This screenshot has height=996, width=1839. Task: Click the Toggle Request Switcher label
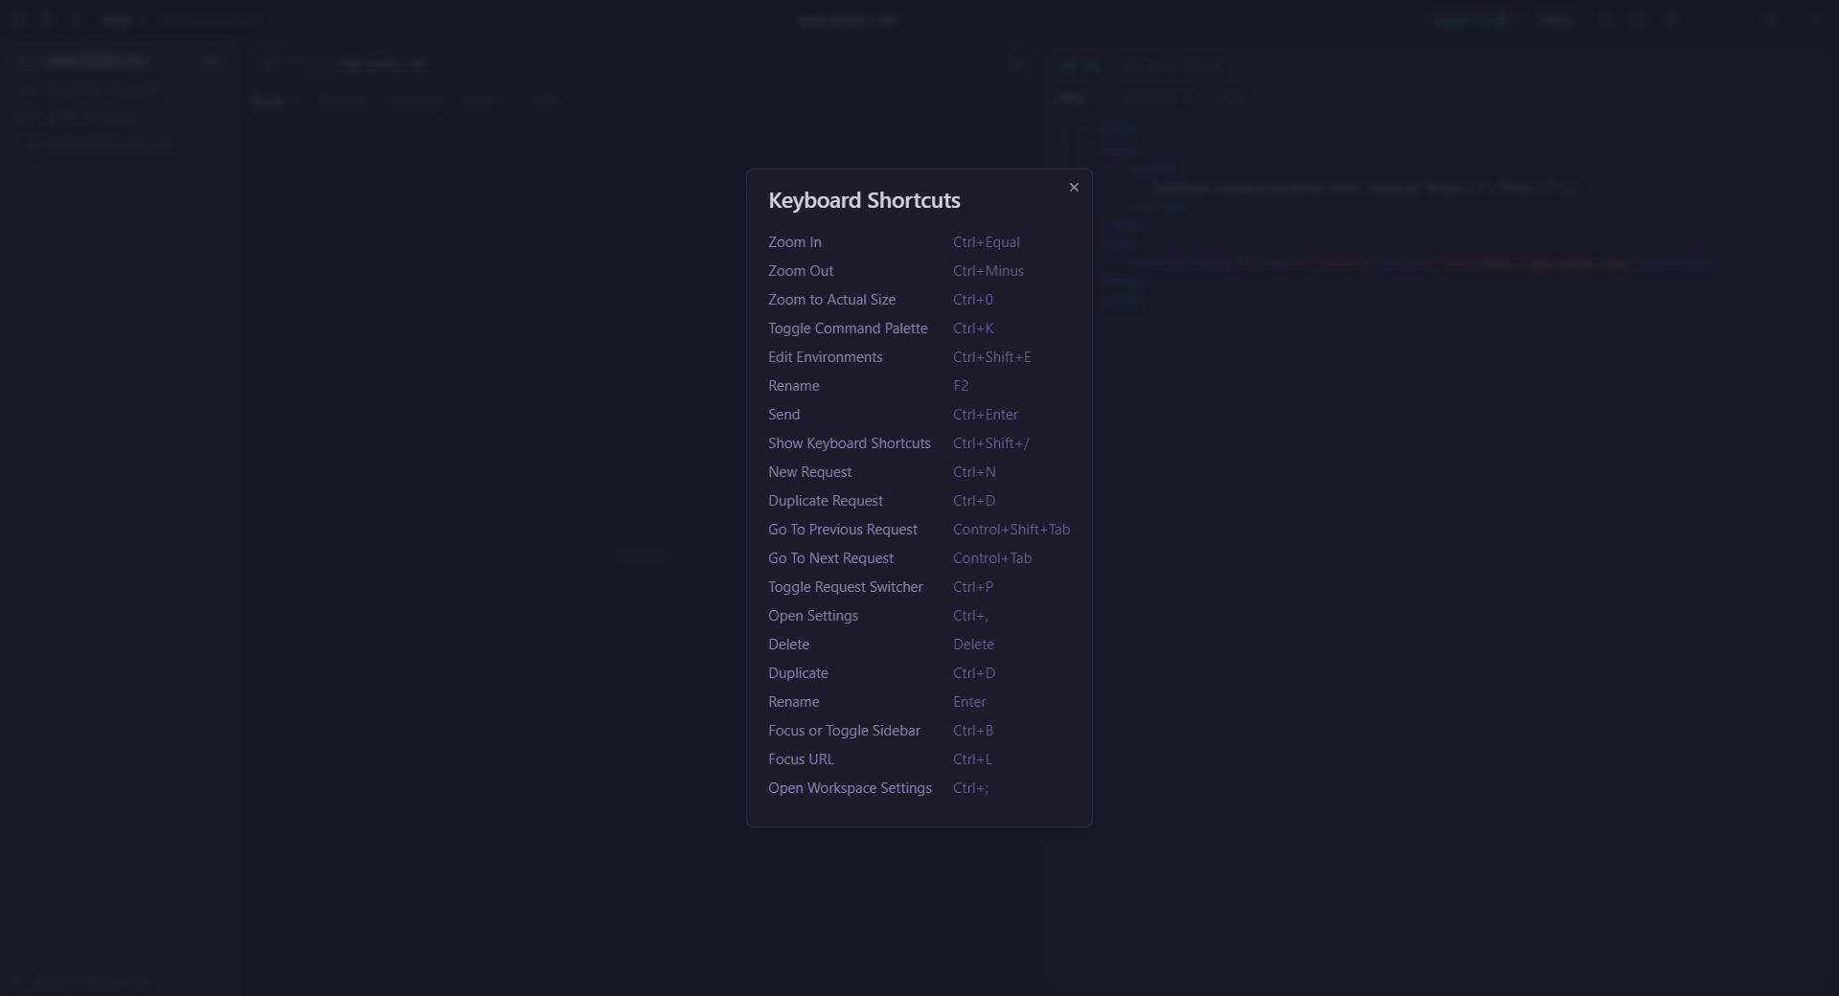point(845,587)
